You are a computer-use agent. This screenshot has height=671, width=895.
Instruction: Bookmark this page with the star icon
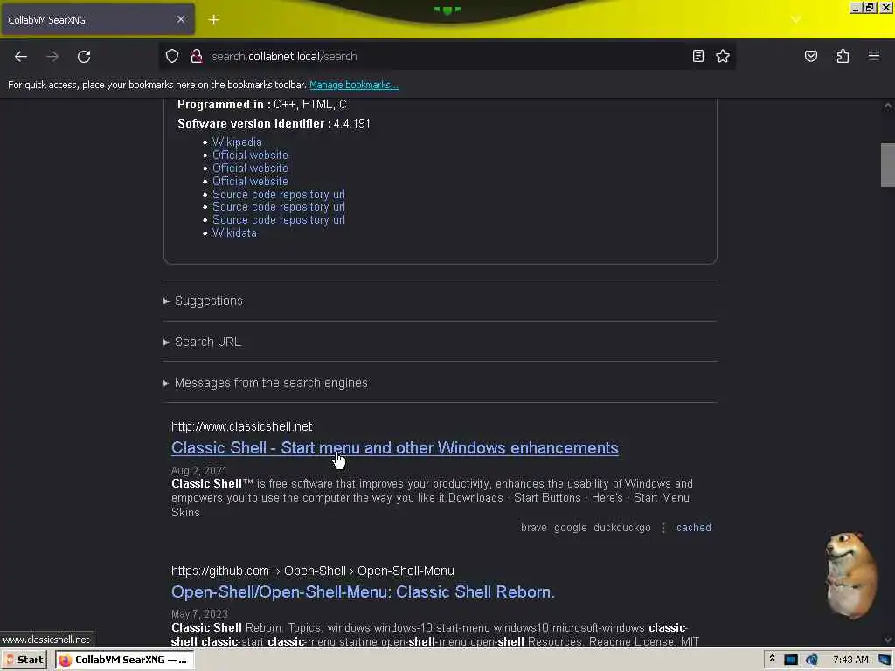click(723, 56)
